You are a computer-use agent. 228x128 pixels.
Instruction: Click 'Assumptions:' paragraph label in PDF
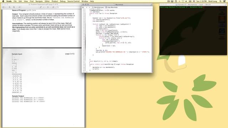point(17,23)
